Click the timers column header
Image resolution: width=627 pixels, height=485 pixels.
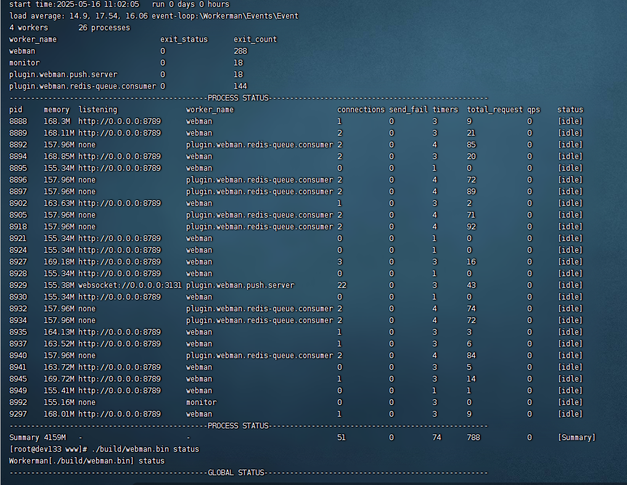click(445, 110)
